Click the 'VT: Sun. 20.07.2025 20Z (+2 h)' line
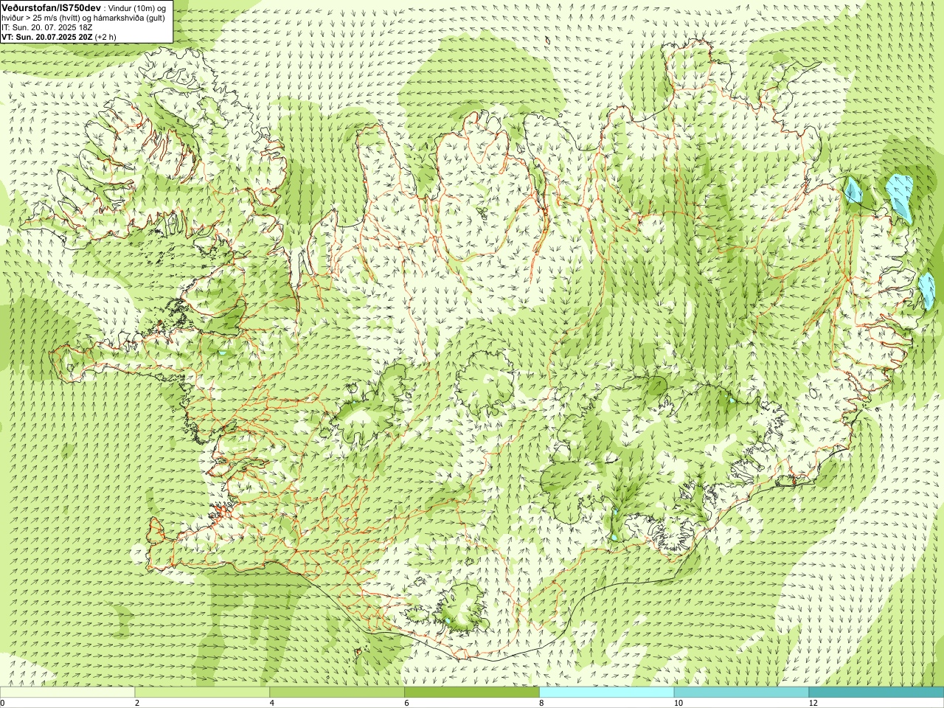Screen dimensions: 944x708 tap(59, 37)
